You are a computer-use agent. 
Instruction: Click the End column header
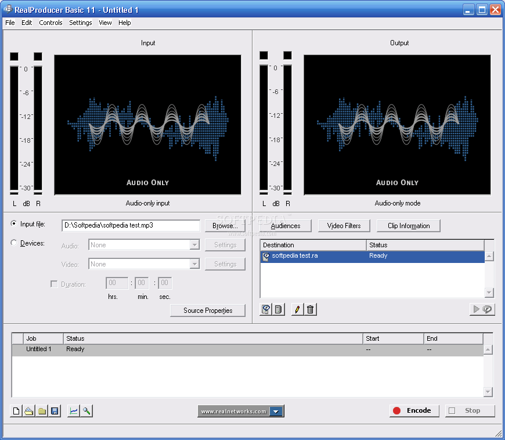453,338
